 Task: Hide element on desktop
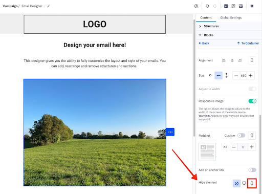pyautogui.click(x=244, y=183)
